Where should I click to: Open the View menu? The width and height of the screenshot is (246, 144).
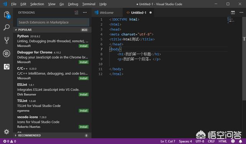(x=52, y=4)
